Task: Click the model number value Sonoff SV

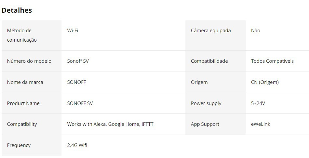Action: [78, 61]
